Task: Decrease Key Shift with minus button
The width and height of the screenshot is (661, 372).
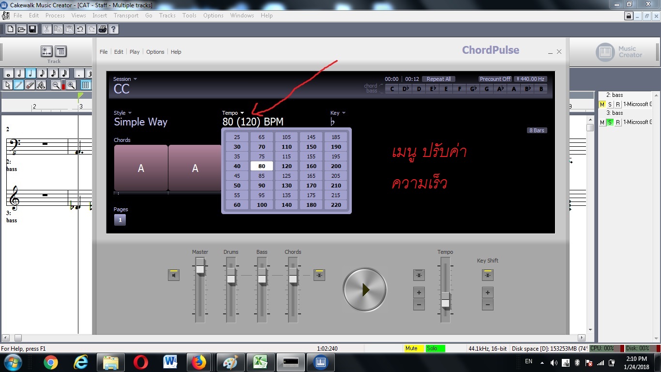Action: [488, 305]
